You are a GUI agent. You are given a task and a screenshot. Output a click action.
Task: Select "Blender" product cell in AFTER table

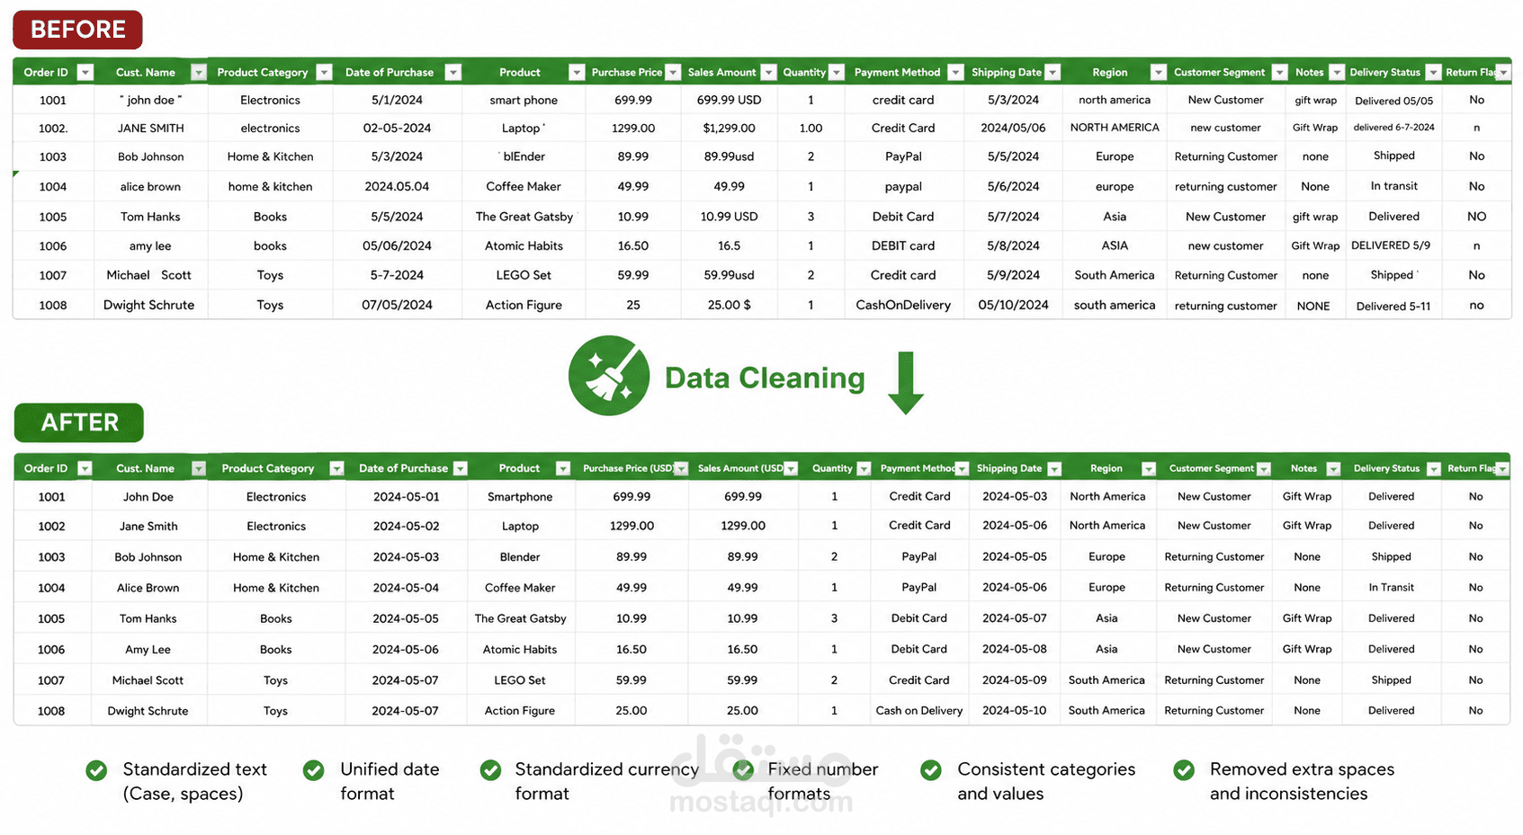[520, 557]
